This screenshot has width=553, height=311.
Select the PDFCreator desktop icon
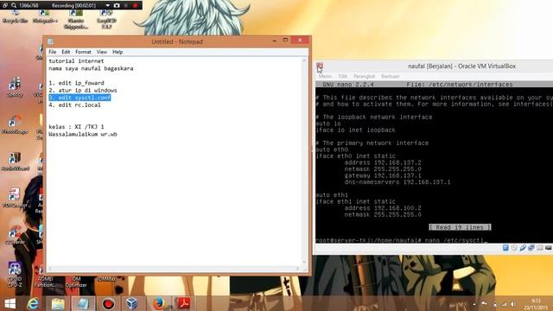[15, 198]
